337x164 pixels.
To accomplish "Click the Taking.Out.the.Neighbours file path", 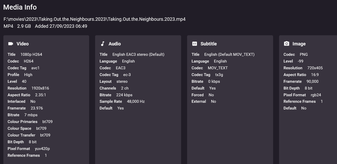I will pos(95,19).
